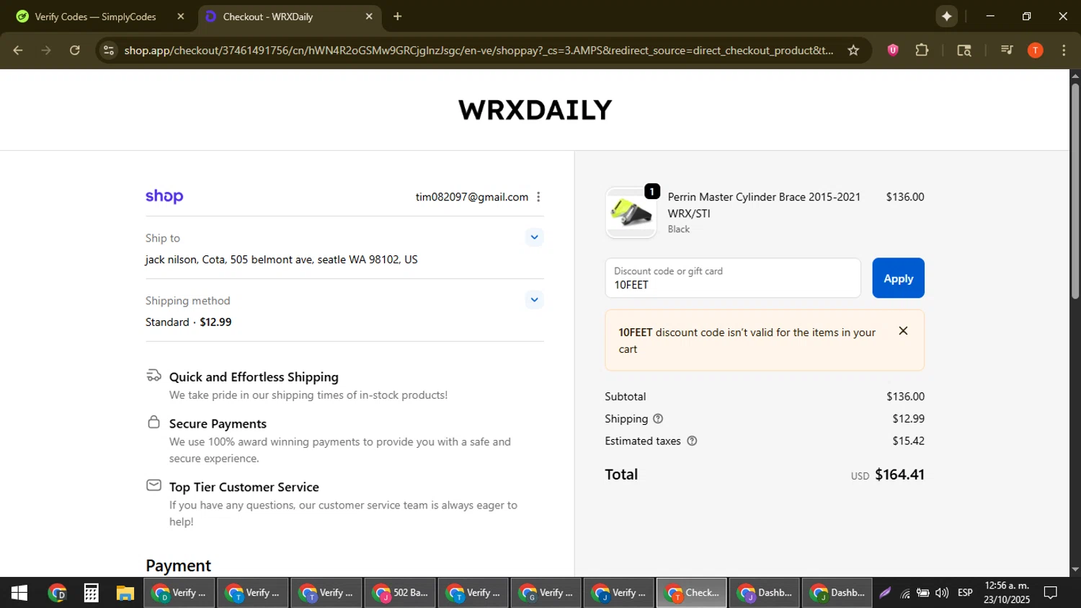Click the site information icon in address bar
Viewport: 1081px width, 608px height.
tap(109, 50)
